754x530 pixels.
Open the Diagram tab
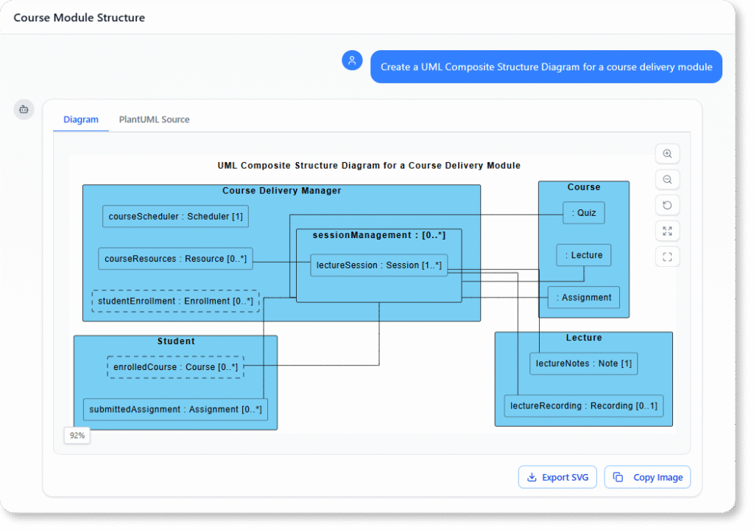click(x=81, y=119)
